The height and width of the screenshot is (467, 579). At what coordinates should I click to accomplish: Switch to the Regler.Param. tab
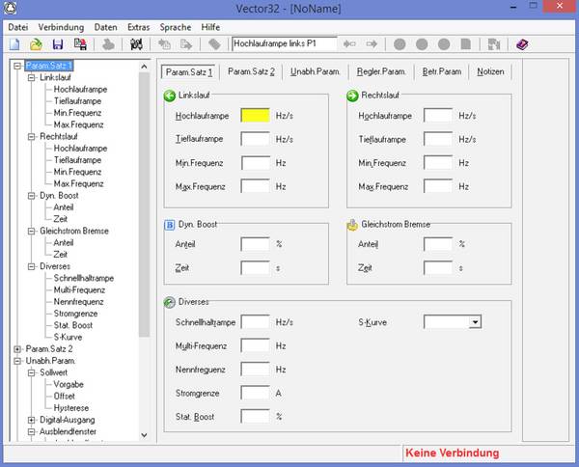(x=381, y=71)
